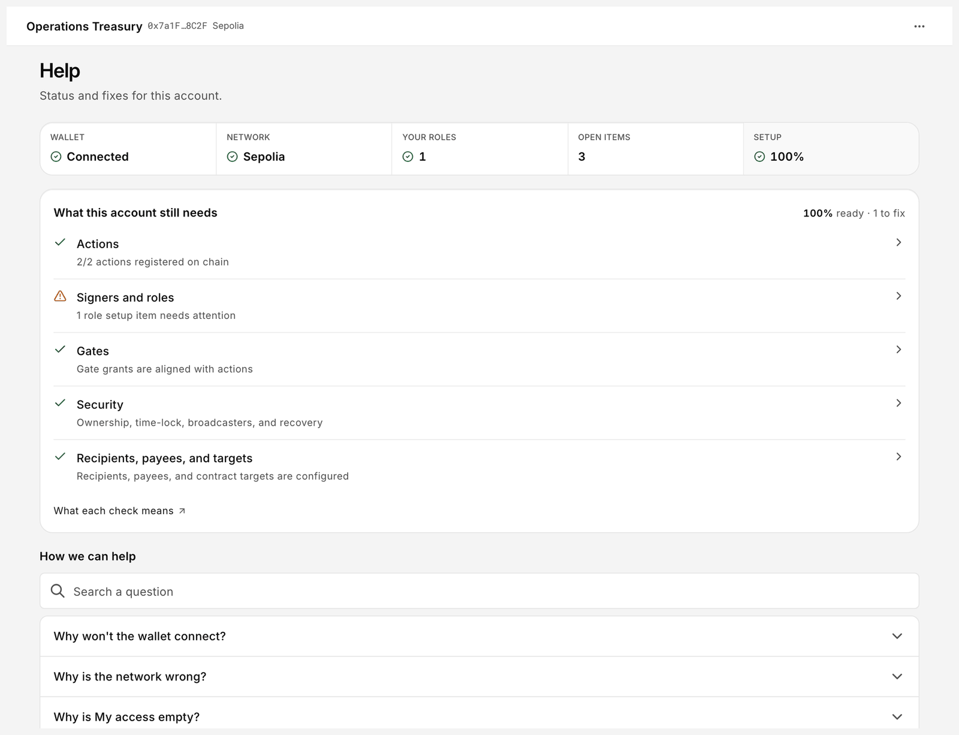Viewport: 959px width, 735px height.
Task: Click the Security row checkmark icon
Action: [60, 403]
